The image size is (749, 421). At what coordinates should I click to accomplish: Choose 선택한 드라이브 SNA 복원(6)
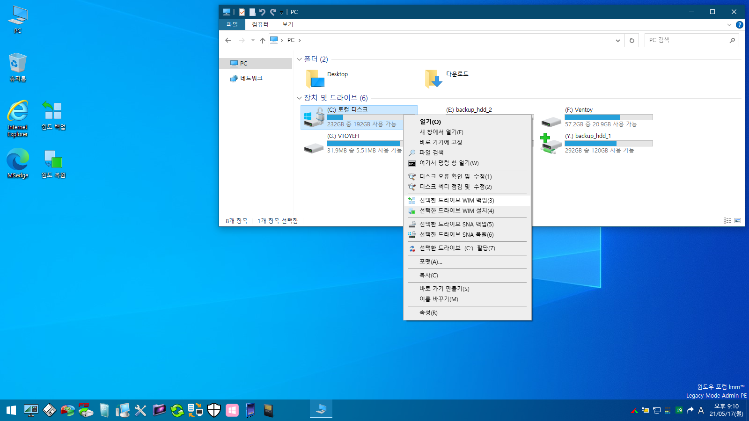click(x=467, y=235)
